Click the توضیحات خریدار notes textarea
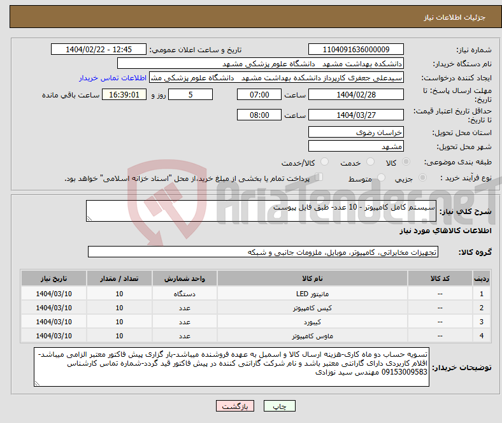Viewport: 502px width, 423px height. pyautogui.click(x=231, y=367)
